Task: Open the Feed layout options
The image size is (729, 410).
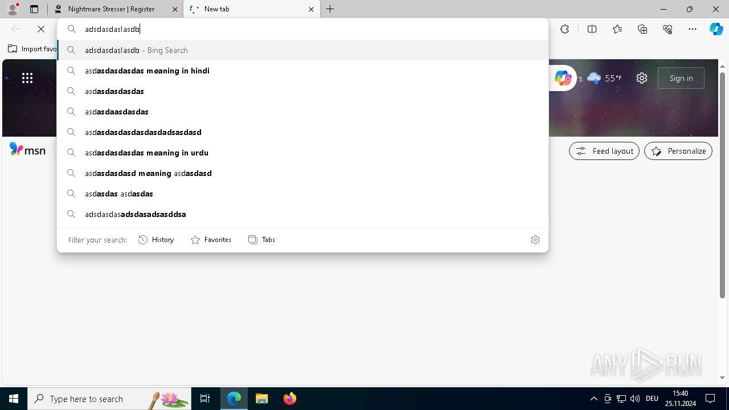Action: [x=604, y=151]
